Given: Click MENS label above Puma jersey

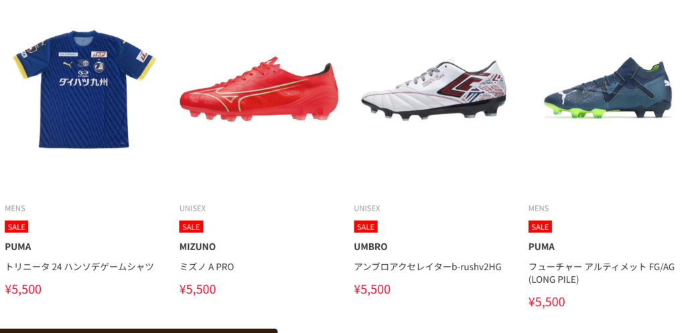Looking at the screenshot, I should point(15,209).
